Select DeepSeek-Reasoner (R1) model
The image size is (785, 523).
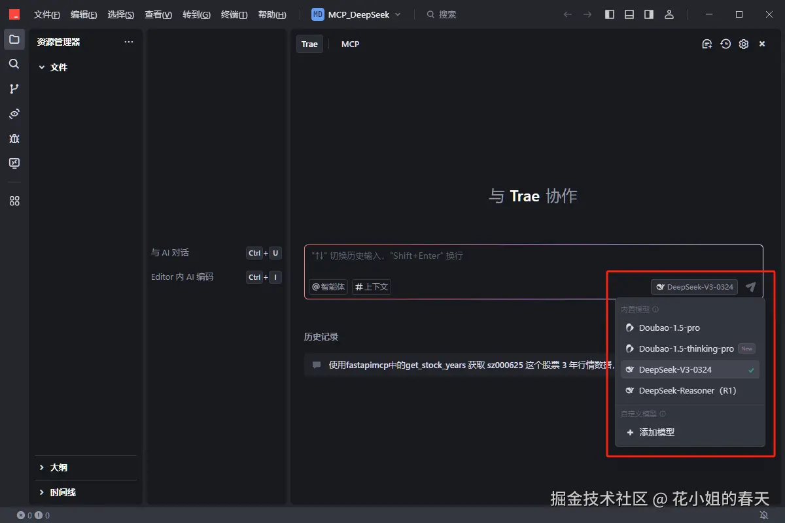click(690, 390)
